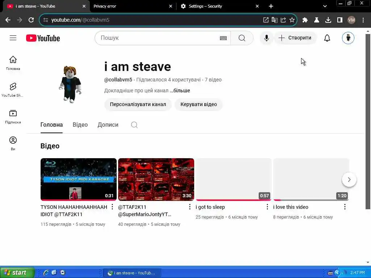Switch to the Дописи channel tab
Viewport: 371px width, 278px height.
coord(108,125)
